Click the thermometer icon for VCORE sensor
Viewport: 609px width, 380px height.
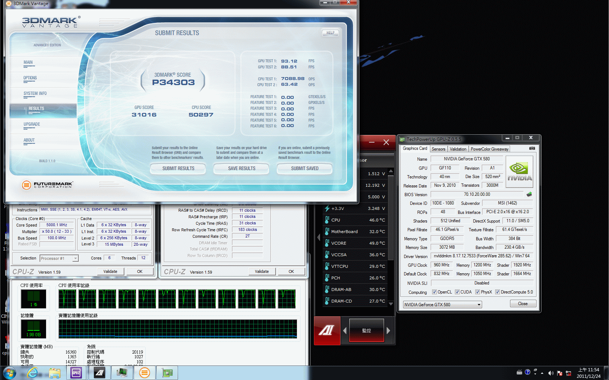coord(327,243)
